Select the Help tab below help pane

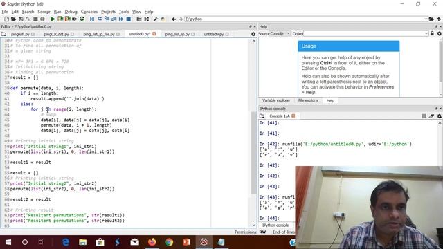(x=330, y=100)
